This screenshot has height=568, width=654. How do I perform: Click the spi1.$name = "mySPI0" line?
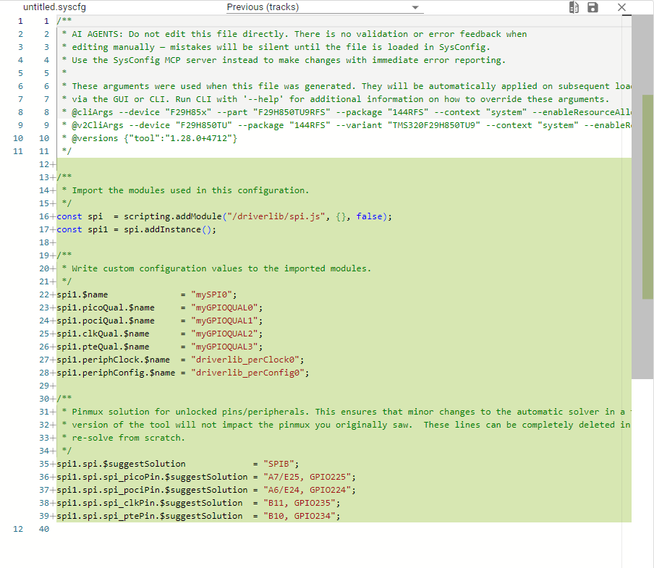[146, 294]
